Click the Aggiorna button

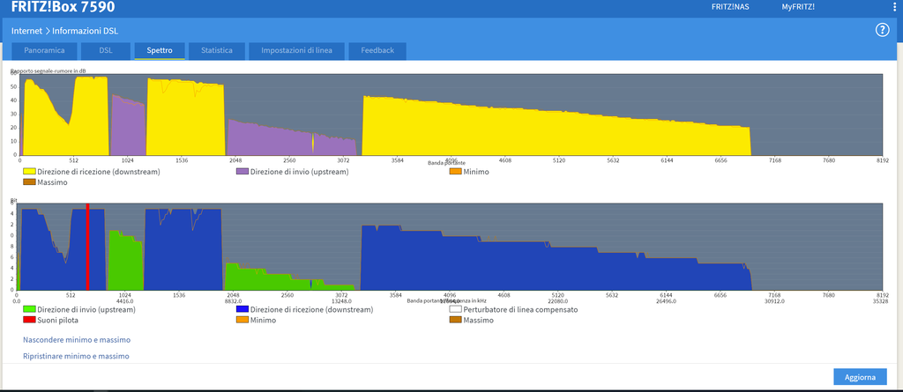860,377
